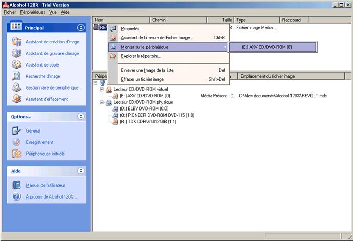
Task: Collapse the Principal panel
Action: (81, 28)
